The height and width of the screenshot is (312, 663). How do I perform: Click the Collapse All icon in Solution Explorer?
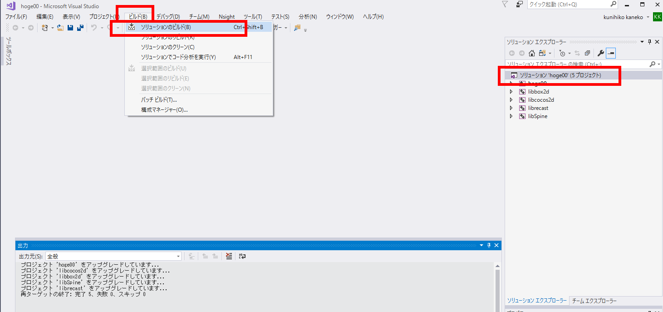coord(587,53)
